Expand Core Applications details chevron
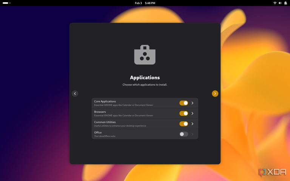This screenshot has width=290, height=181. click(x=192, y=103)
